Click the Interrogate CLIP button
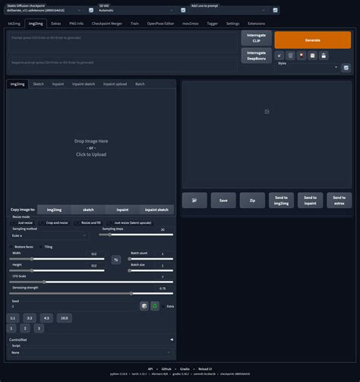Image resolution: width=360 pixels, height=382 pixels. click(256, 38)
